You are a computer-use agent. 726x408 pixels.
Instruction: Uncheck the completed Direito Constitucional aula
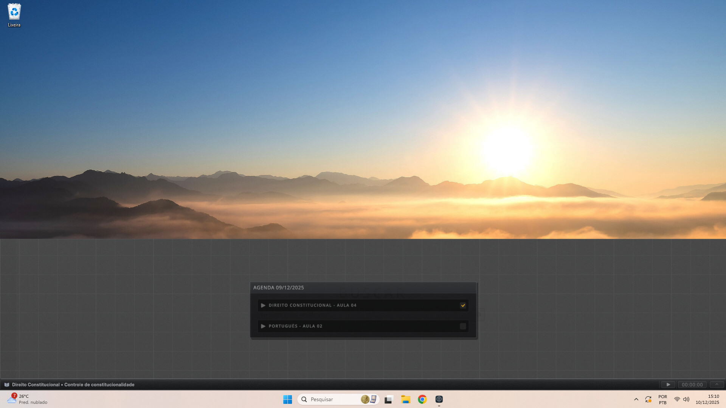pyautogui.click(x=463, y=305)
